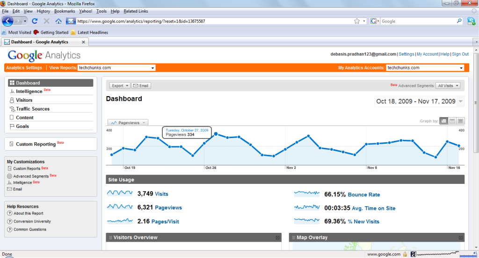Click the % New Visits link
Viewport: 479px width, 258px height.
coord(363,222)
